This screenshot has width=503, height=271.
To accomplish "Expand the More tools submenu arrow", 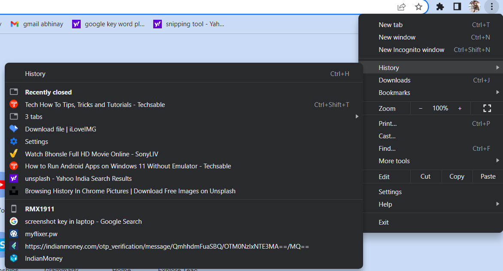I will point(497,161).
